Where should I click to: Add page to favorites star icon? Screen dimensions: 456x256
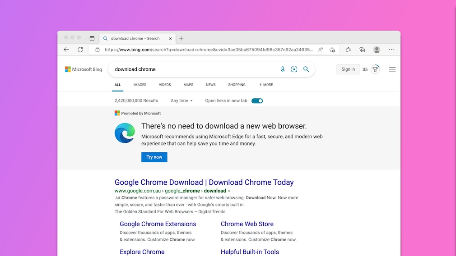(x=332, y=50)
